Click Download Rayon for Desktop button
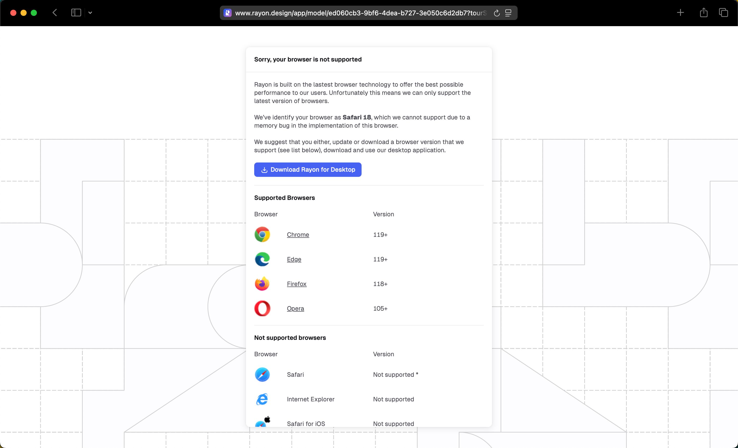The width and height of the screenshot is (738, 448). coord(308,169)
